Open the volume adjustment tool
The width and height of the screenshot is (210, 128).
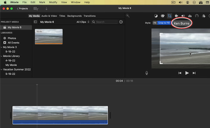183,16
